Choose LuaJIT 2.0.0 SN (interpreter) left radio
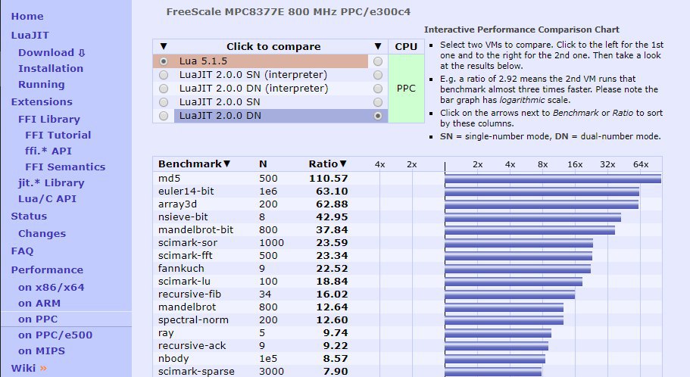Viewport: 690px width, 377px height. point(164,75)
